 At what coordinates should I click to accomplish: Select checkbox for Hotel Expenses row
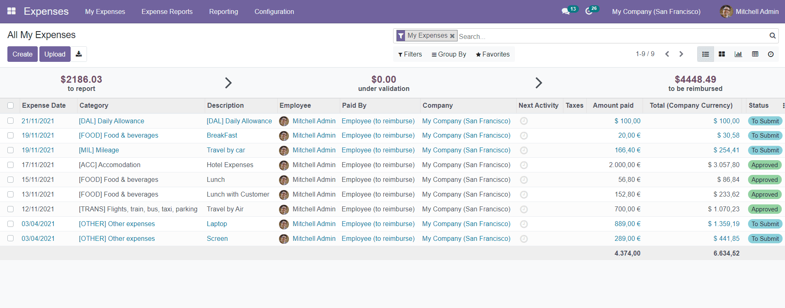click(x=11, y=165)
